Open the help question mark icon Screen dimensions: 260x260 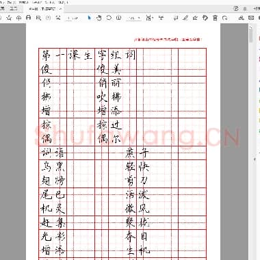[236, 9]
